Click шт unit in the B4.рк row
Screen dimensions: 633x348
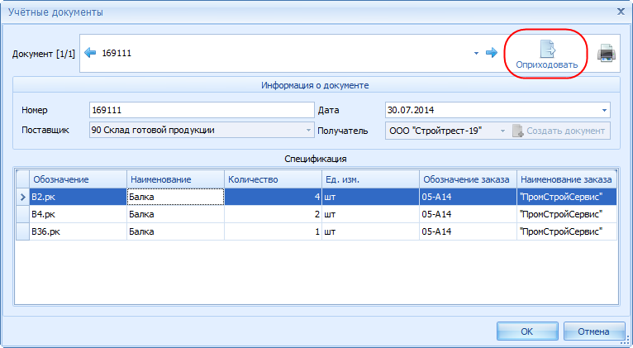370,214
